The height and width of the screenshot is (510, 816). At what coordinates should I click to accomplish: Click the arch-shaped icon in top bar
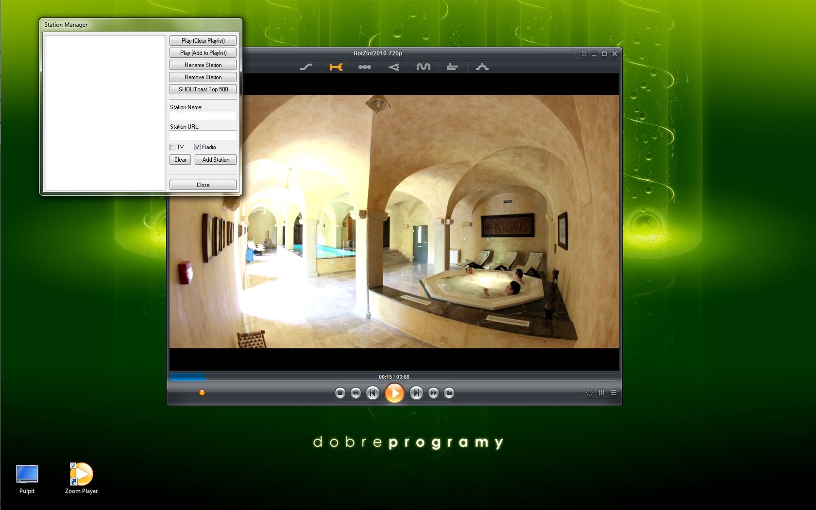coord(482,67)
